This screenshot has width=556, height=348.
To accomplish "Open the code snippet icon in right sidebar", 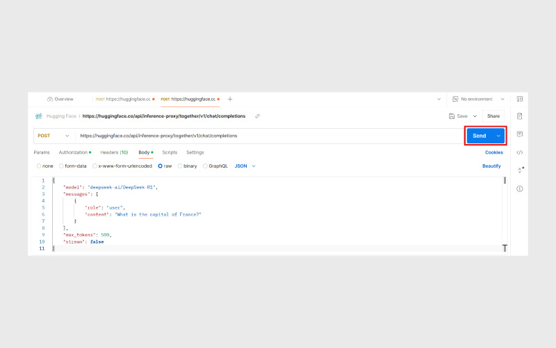I will point(519,152).
